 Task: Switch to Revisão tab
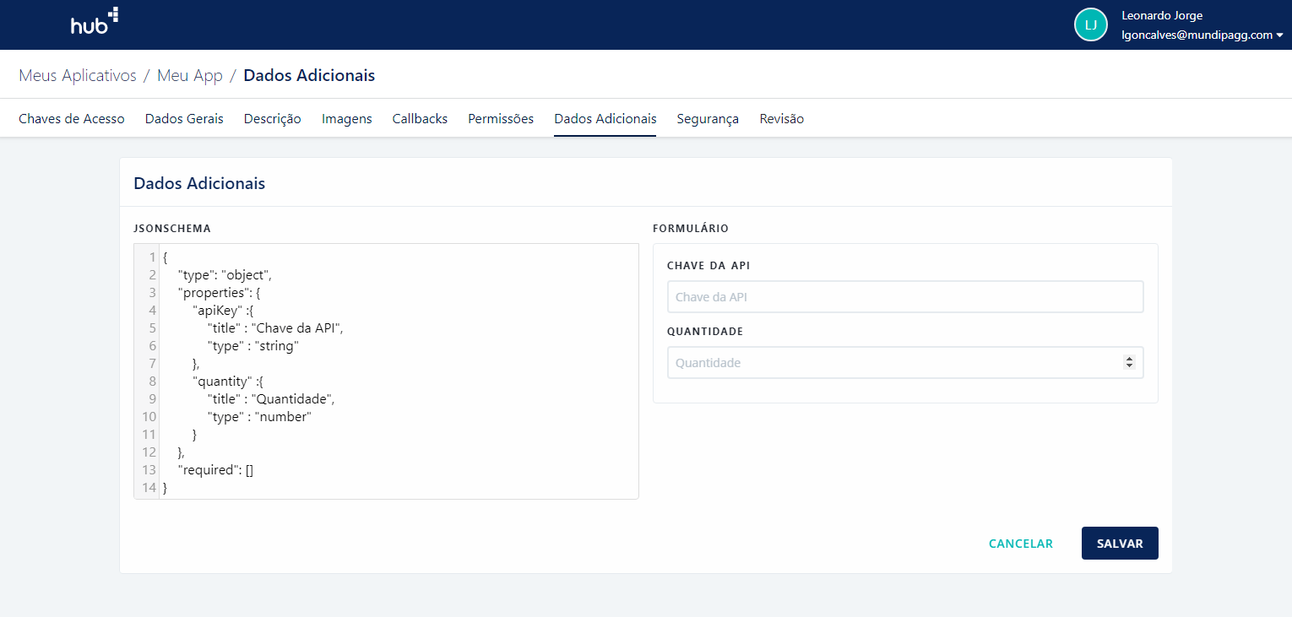[782, 119]
